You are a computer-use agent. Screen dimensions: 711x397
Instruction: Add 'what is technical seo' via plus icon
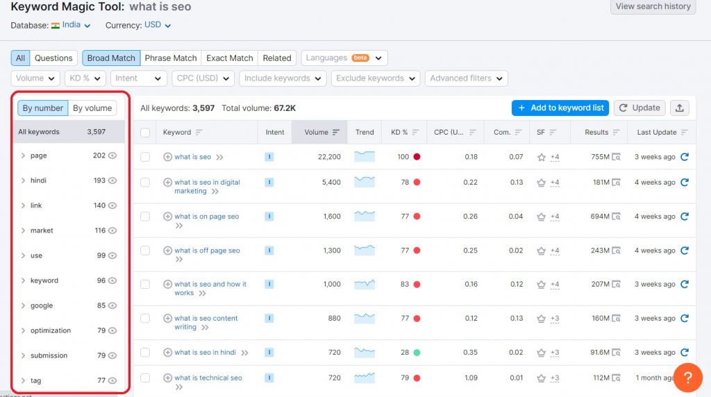coord(167,378)
